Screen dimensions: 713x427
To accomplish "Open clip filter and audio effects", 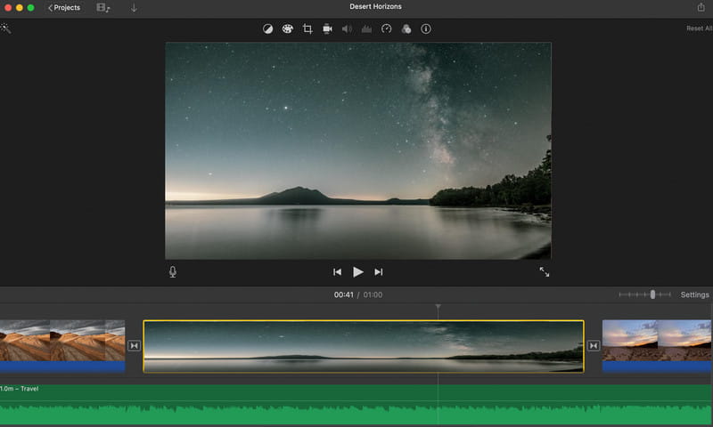I will pyautogui.click(x=406, y=29).
